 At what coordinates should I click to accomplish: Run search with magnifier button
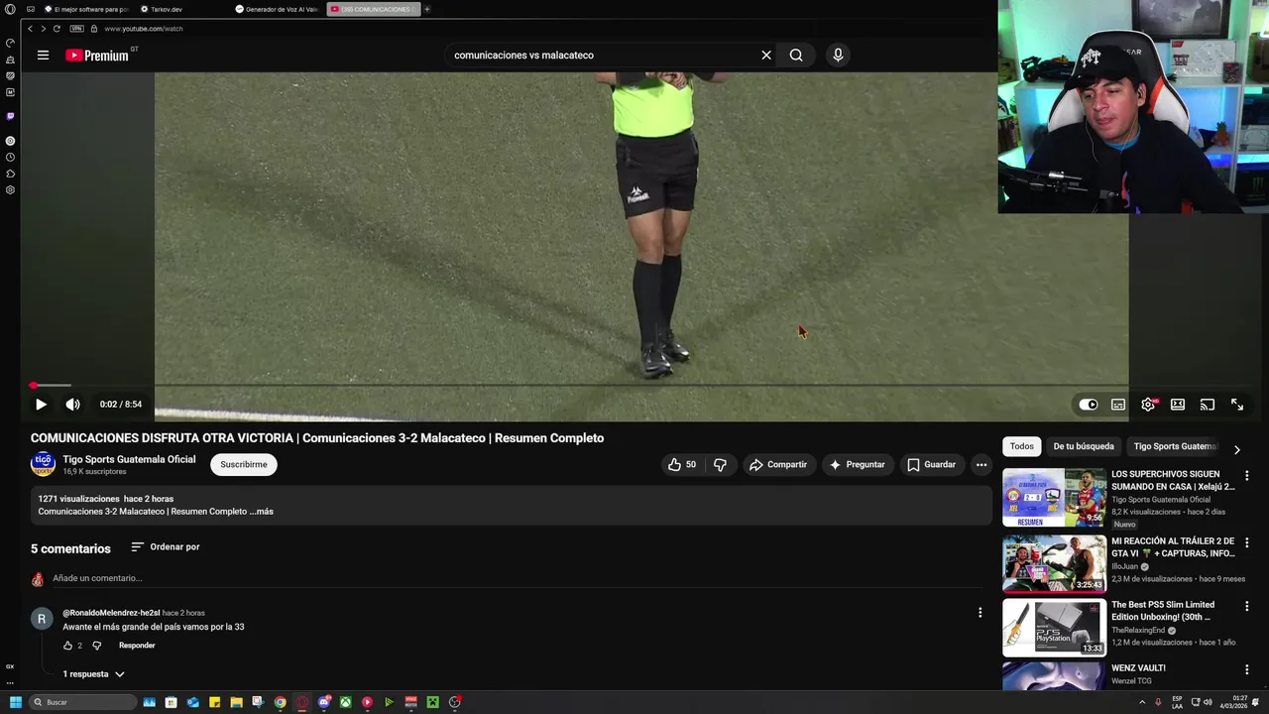click(x=796, y=56)
